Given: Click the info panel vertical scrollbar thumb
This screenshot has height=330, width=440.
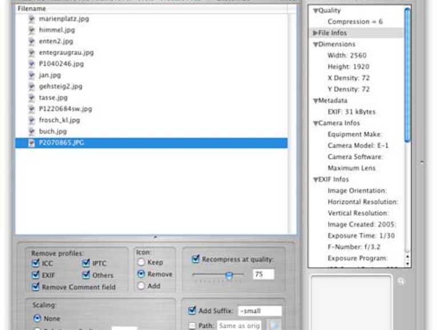Looking at the screenshot, I should coord(407,75).
